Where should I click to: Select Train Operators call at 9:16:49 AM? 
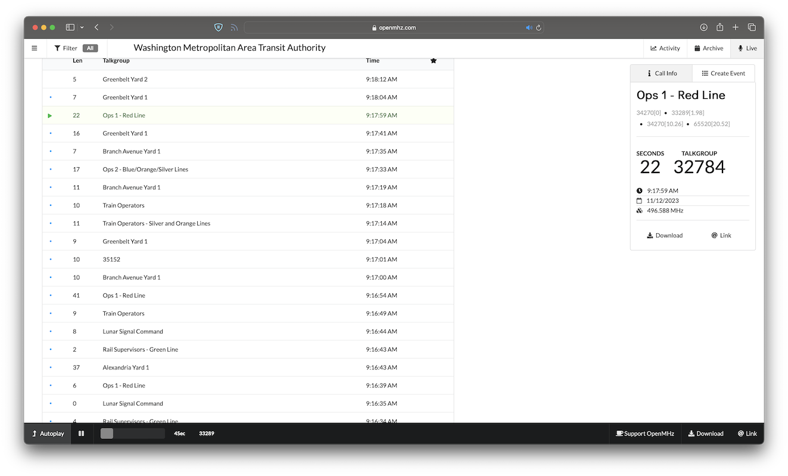pos(248,313)
